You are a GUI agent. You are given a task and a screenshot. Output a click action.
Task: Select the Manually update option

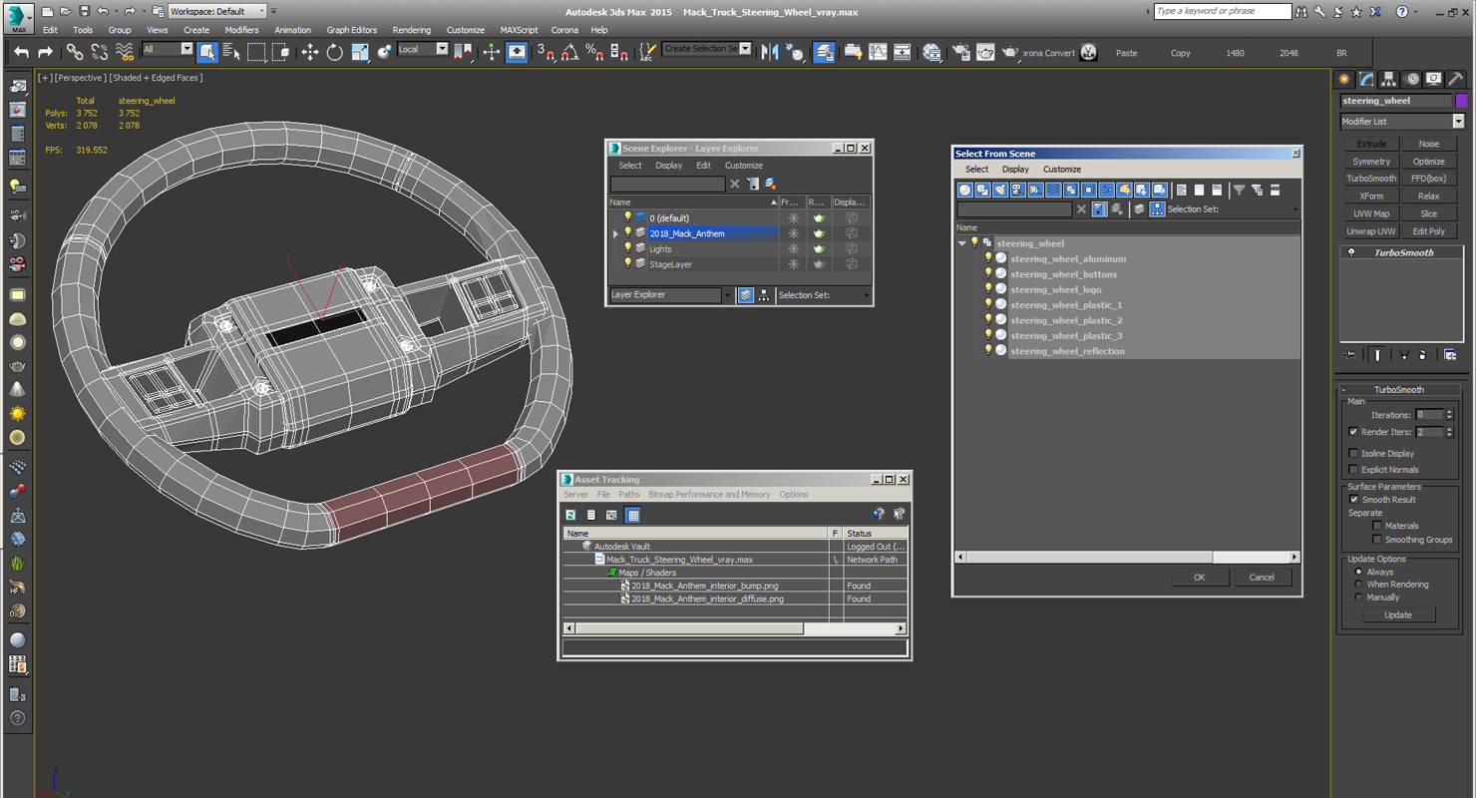(1358, 598)
